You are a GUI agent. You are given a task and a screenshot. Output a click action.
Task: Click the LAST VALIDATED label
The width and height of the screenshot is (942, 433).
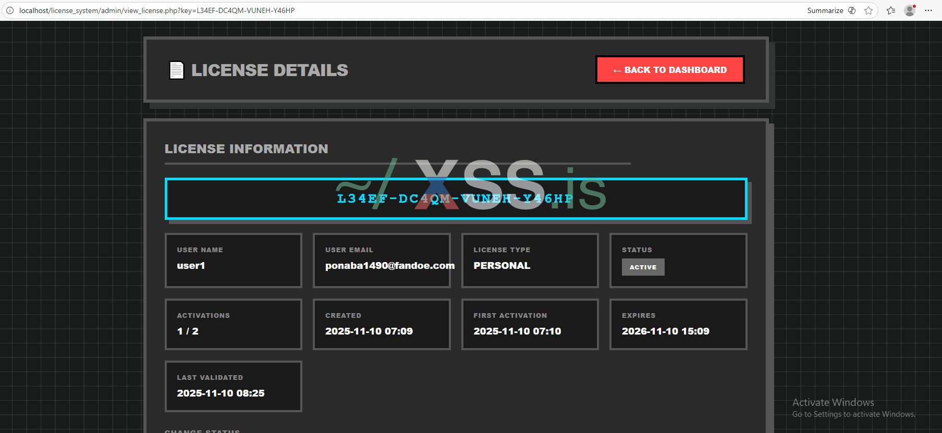210,378
